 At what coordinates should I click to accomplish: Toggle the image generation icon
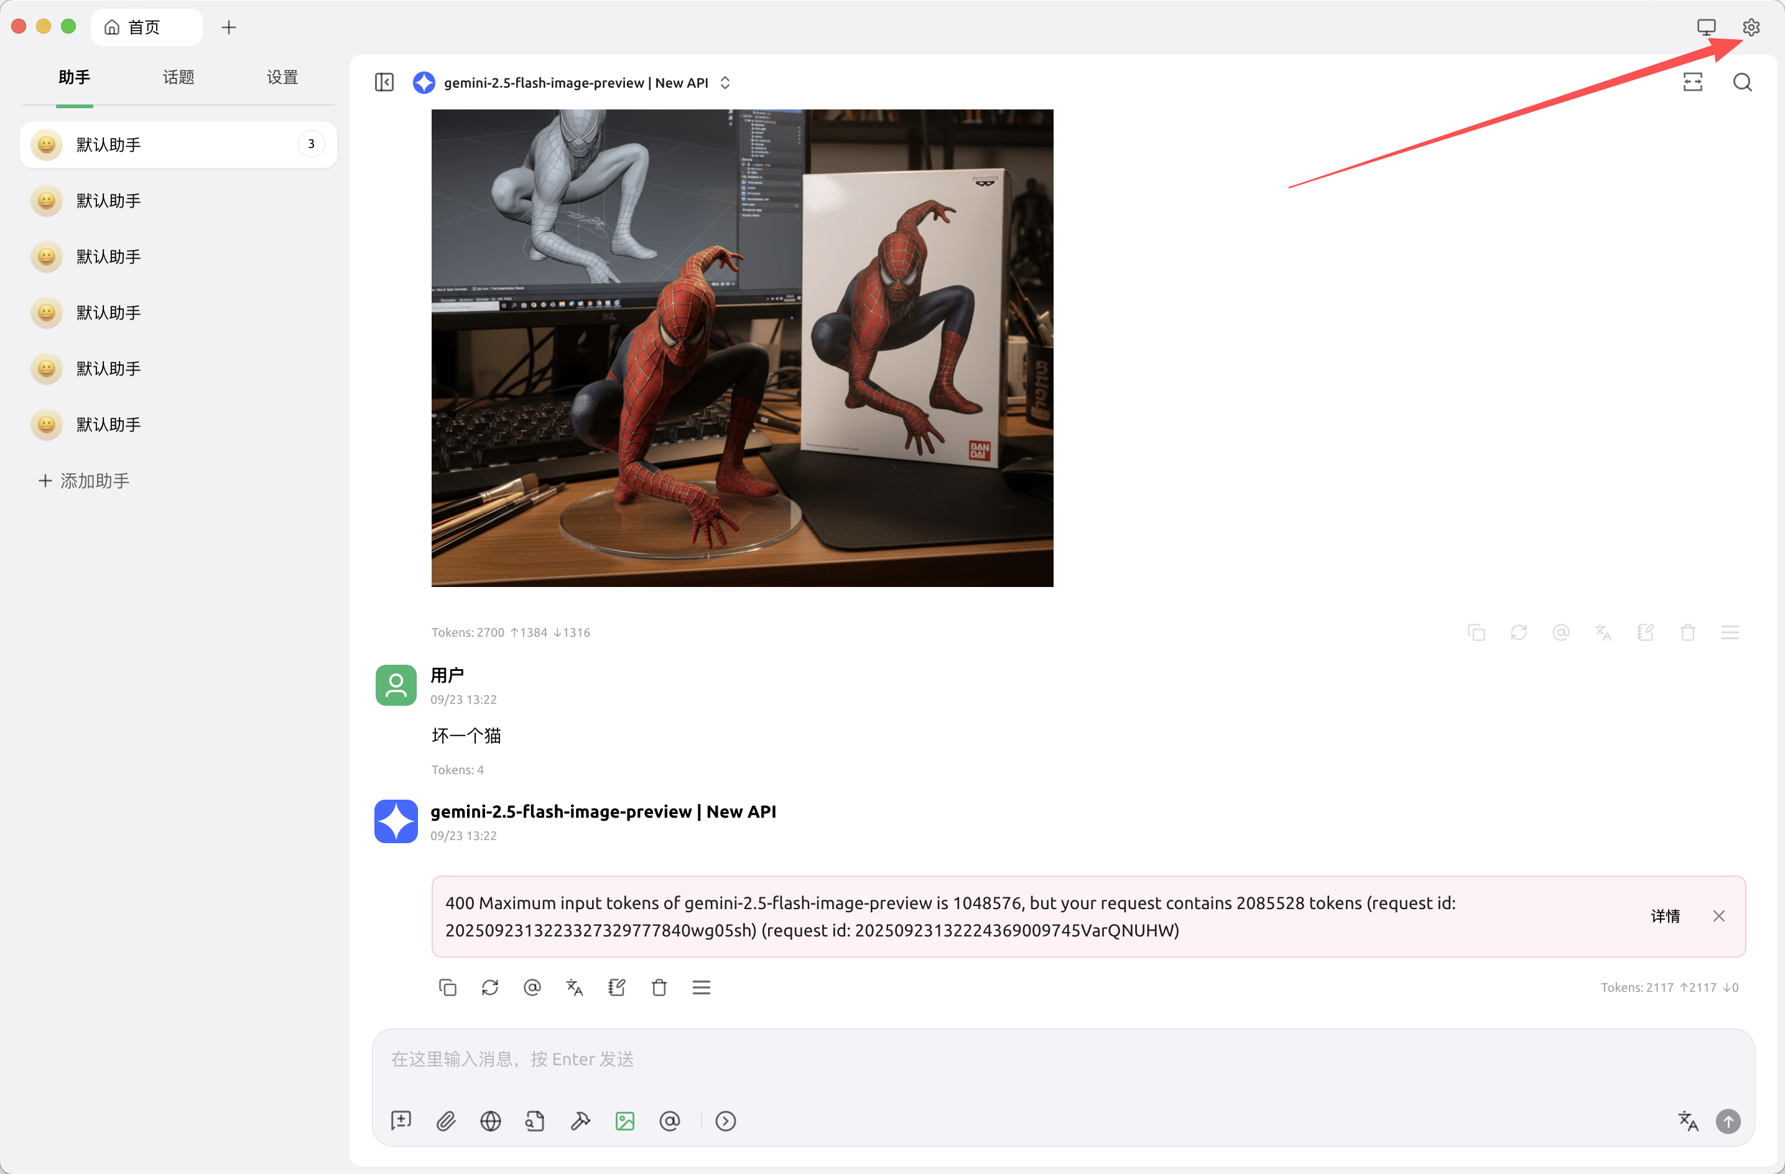pos(624,1121)
